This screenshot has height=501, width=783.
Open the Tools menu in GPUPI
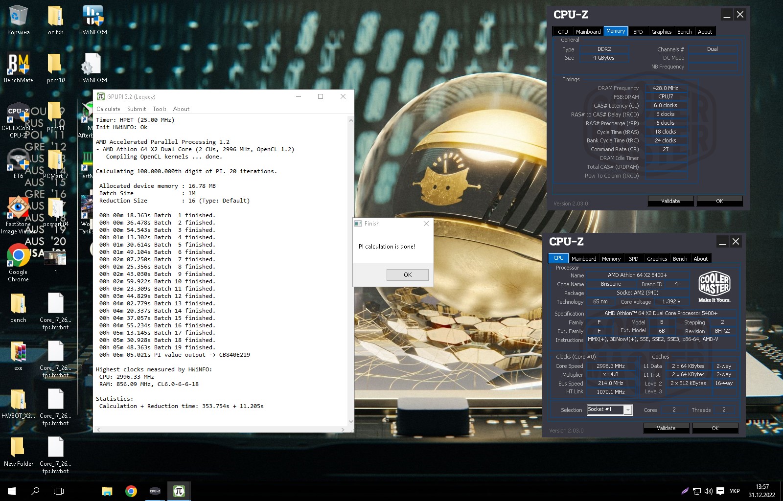160,109
